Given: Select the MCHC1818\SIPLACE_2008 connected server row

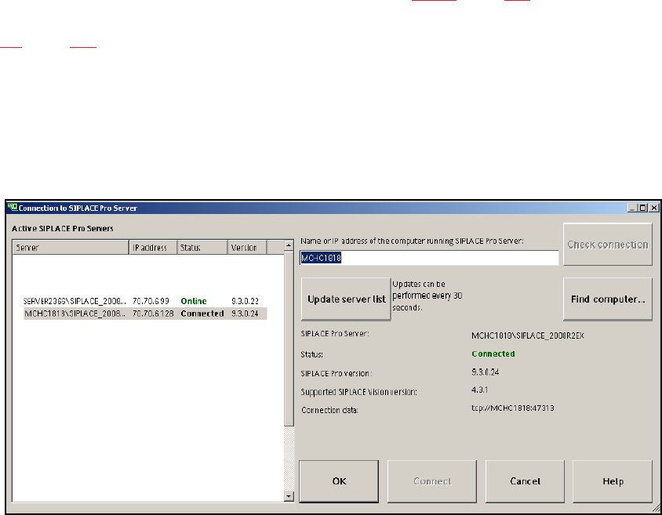Looking at the screenshot, I should [x=145, y=314].
